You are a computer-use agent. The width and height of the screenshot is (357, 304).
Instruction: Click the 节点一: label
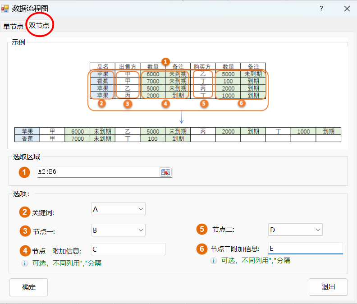[x=44, y=231]
